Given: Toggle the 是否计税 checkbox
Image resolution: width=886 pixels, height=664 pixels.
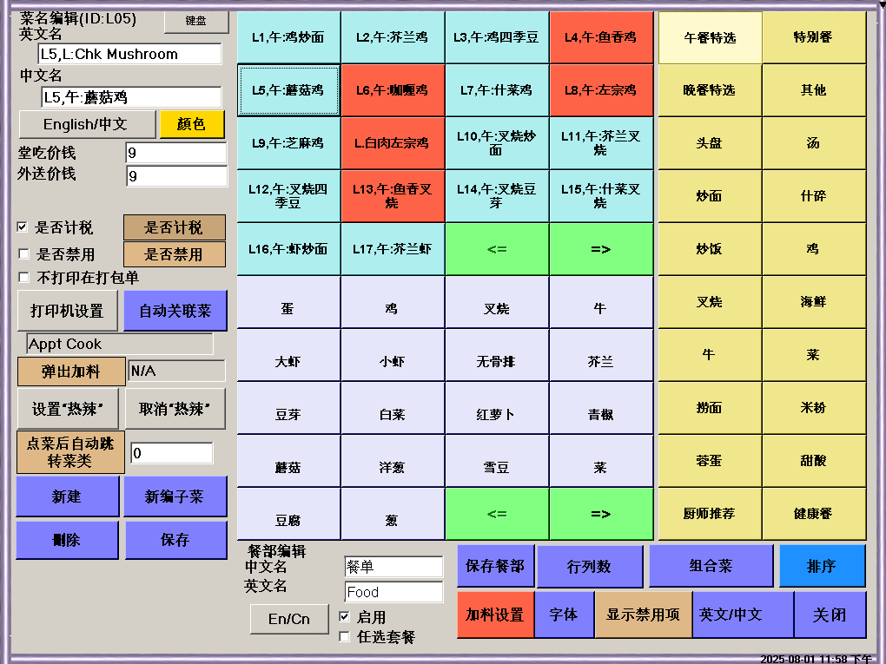Looking at the screenshot, I should 23,227.
